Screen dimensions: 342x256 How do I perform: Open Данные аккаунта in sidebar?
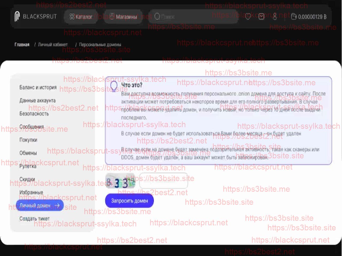pyautogui.click(x=37, y=101)
